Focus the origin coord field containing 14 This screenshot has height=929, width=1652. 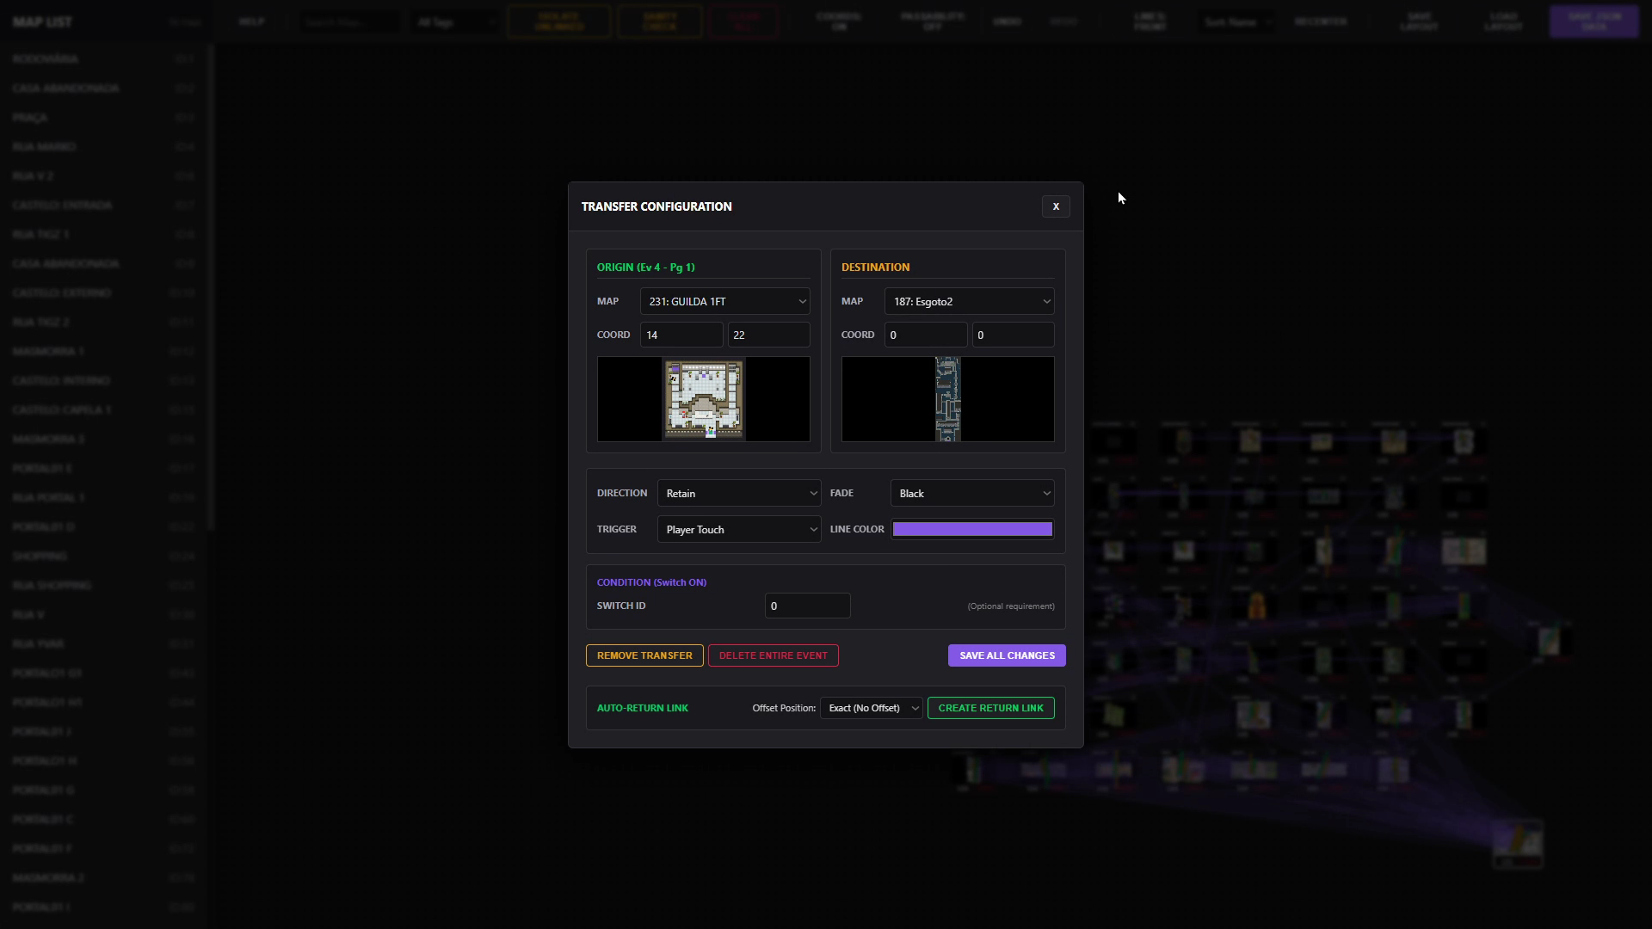point(681,335)
